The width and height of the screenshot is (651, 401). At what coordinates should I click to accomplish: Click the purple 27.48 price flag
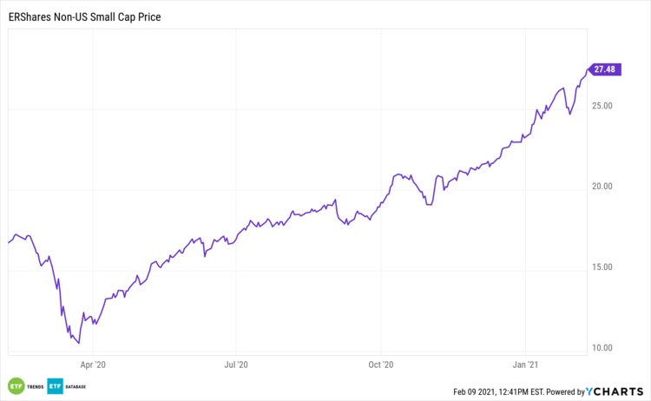[x=605, y=69]
